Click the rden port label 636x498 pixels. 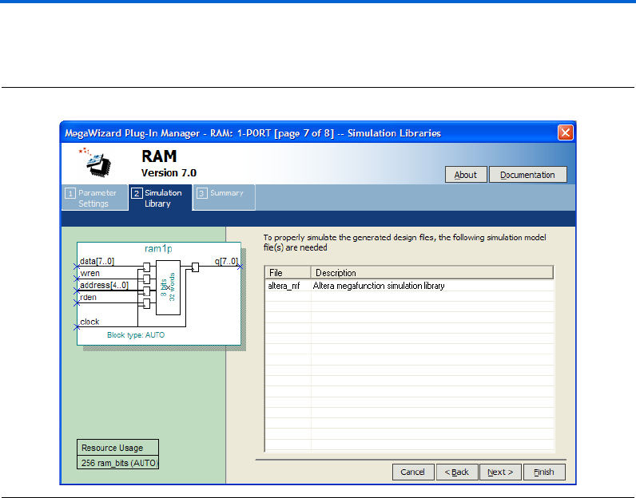tap(88, 298)
